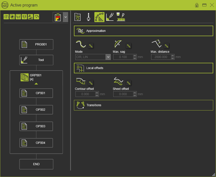Toggle edit pencil for Max. distance
The width and height of the screenshot is (216, 177).
pos(167,46)
